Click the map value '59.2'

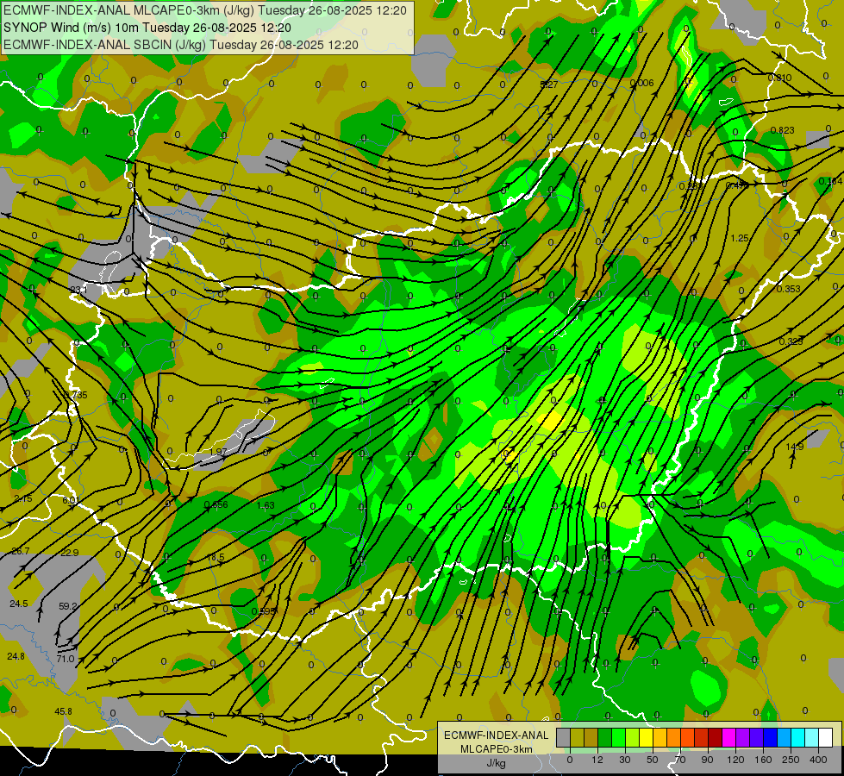68,606
